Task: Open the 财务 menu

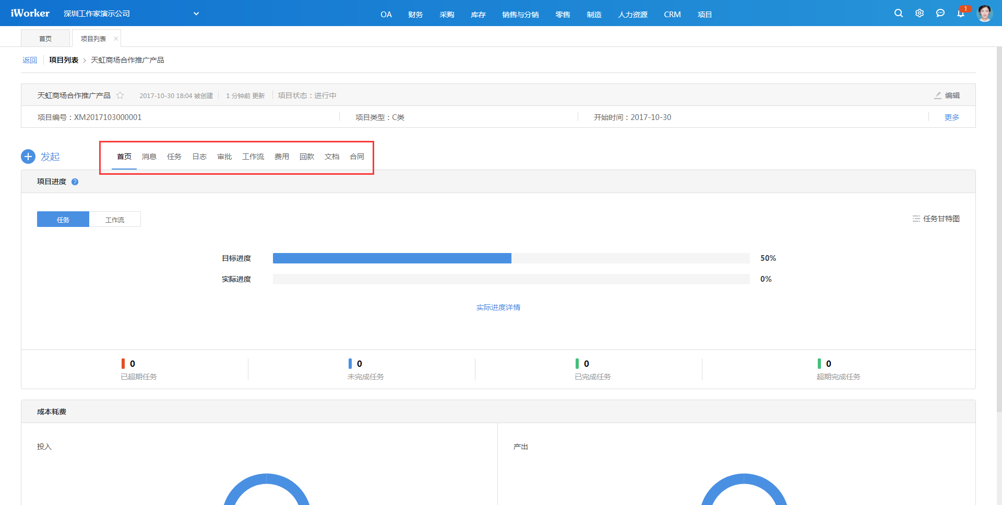Action: click(x=415, y=15)
